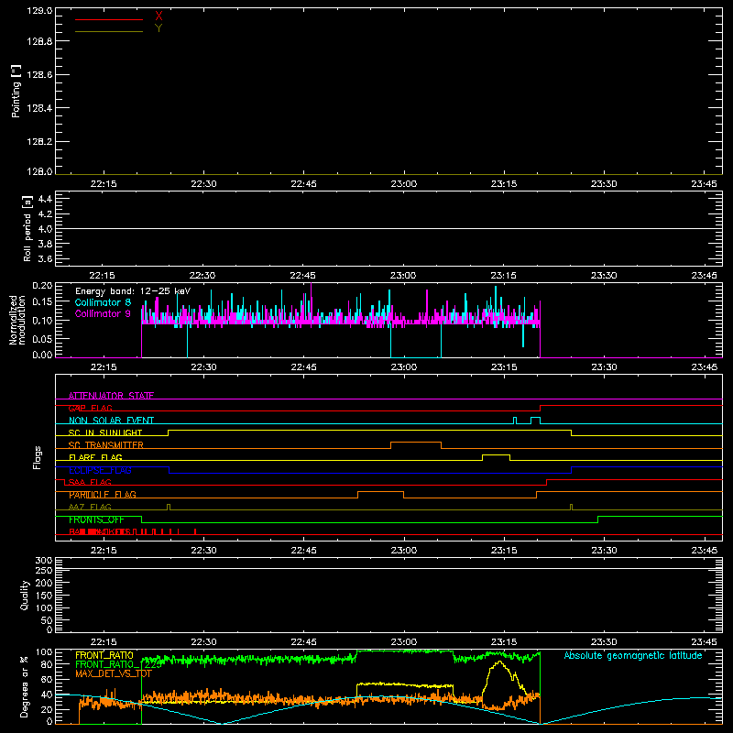The width and height of the screenshot is (733, 733).
Task: Click the 22:30 time label under Roll period plot
Action: coord(202,276)
